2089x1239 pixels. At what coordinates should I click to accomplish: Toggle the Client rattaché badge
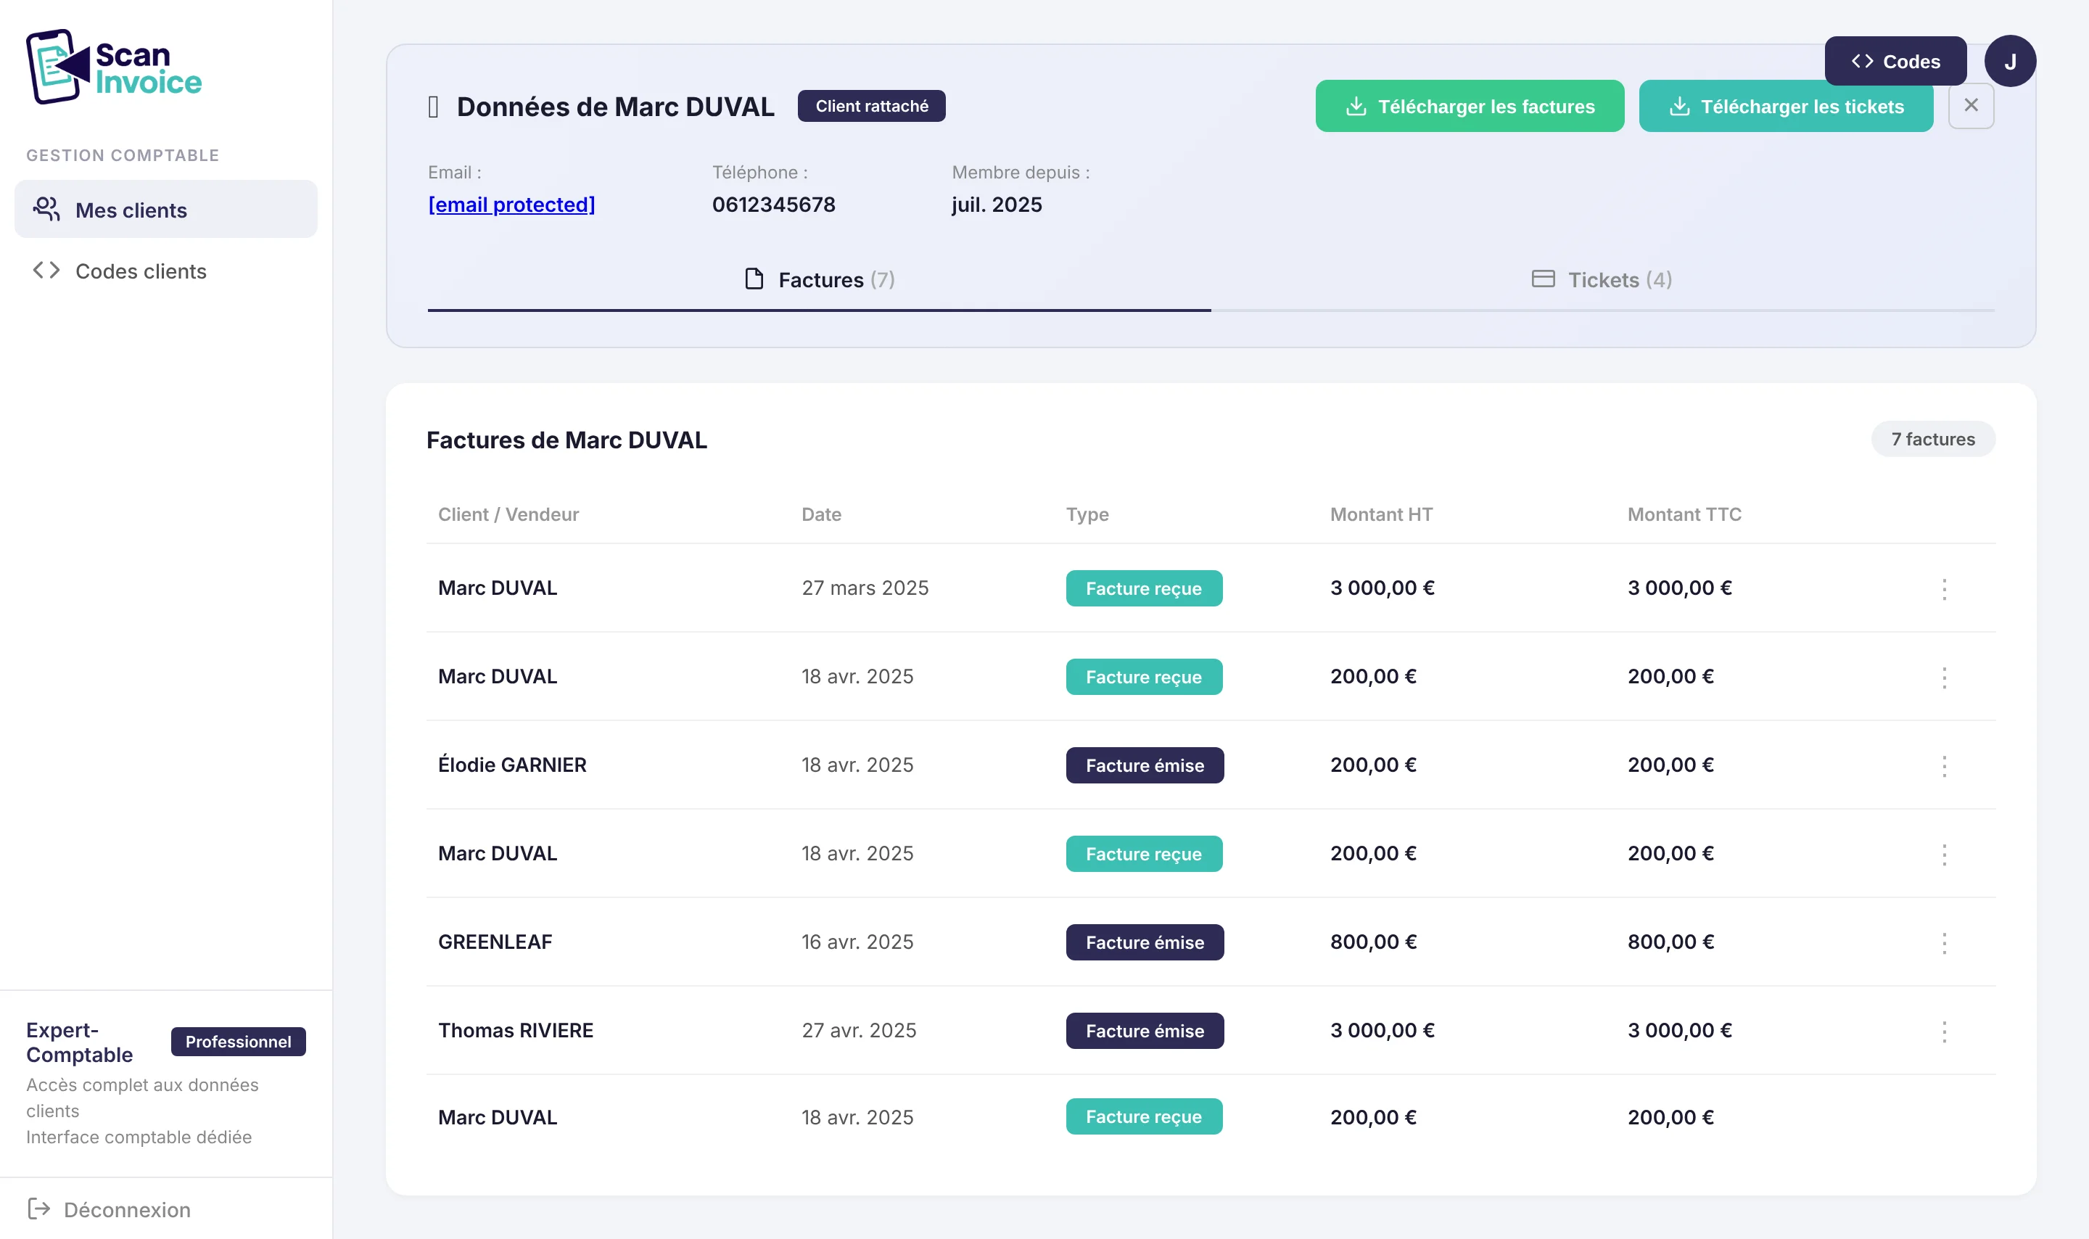[x=870, y=105]
